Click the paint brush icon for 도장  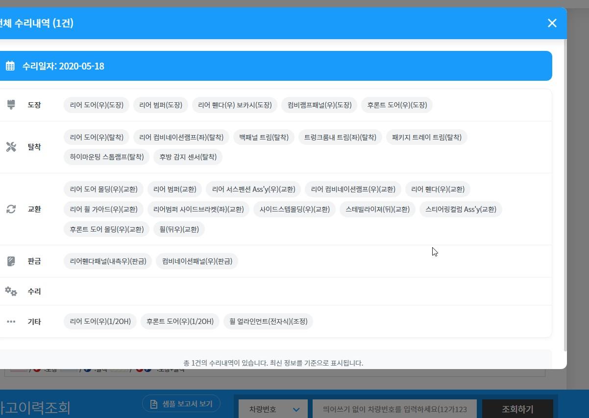pyautogui.click(x=11, y=105)
